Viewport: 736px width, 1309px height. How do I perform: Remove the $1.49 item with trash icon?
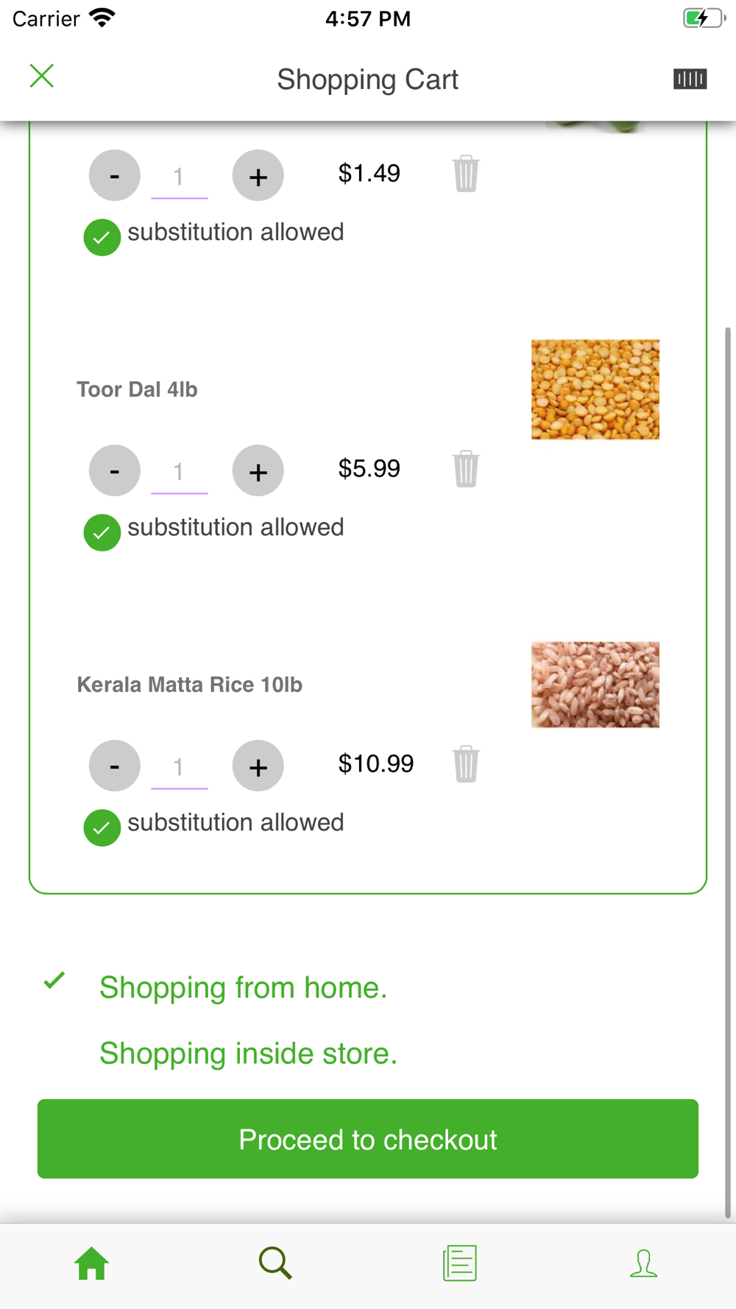[466, 174]
